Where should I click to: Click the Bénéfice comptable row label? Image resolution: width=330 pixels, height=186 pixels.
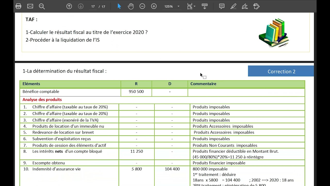(x=41, y=92)
